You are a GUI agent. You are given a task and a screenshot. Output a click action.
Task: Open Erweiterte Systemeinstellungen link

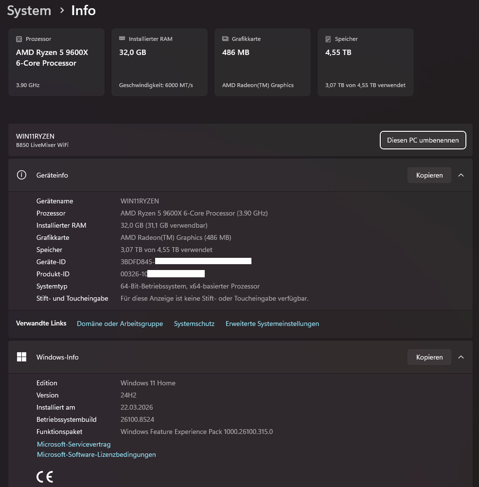coord(272,324)
